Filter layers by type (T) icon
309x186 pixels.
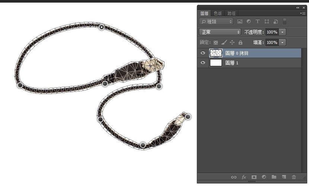[257, 22]
